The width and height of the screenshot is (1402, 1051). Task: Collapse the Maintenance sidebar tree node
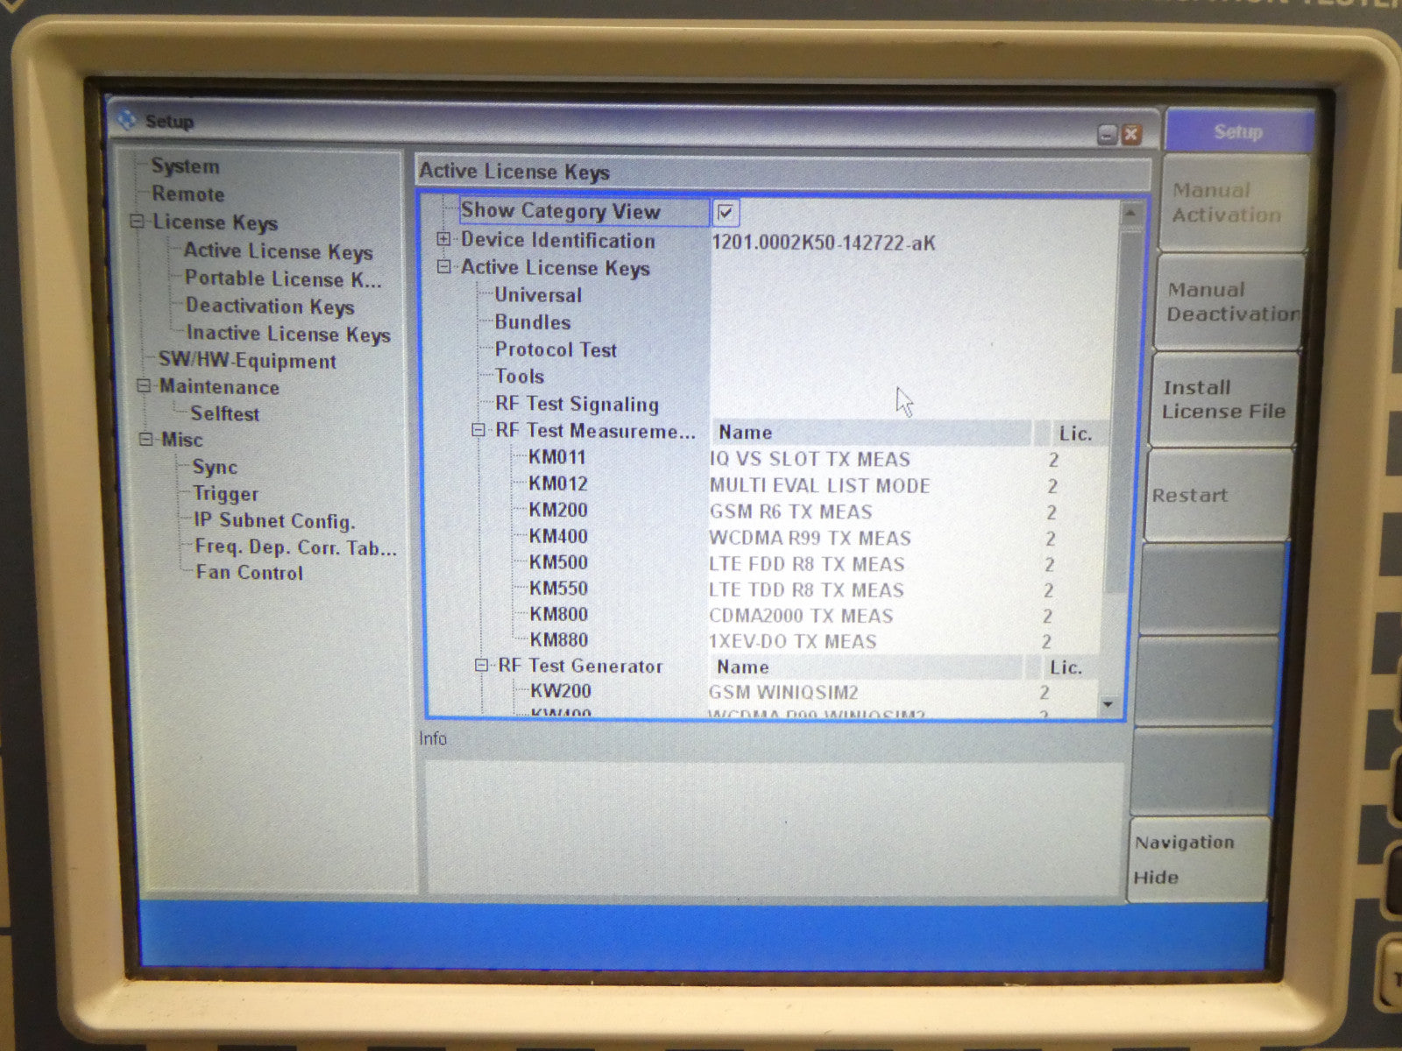click(144, 386)
